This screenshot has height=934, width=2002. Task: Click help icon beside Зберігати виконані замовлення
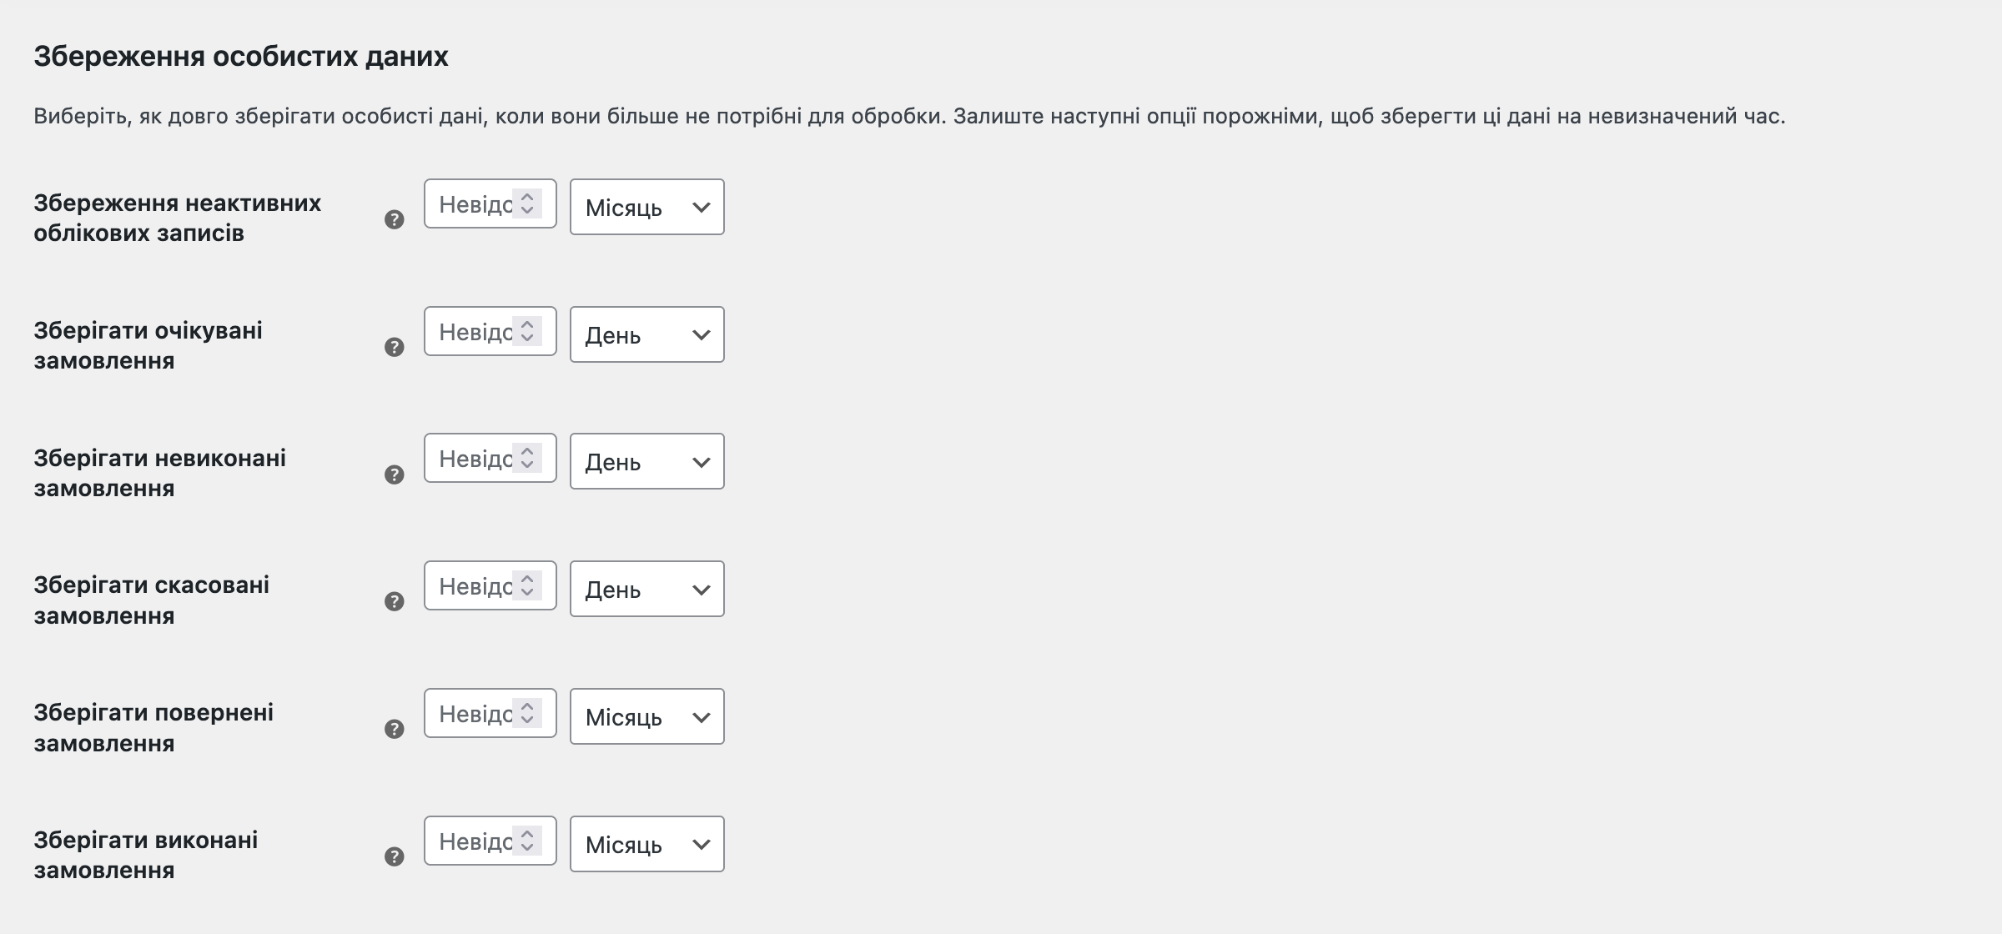(395, 856)
